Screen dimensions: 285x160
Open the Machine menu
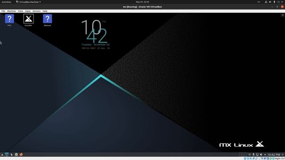click(12, 11)
